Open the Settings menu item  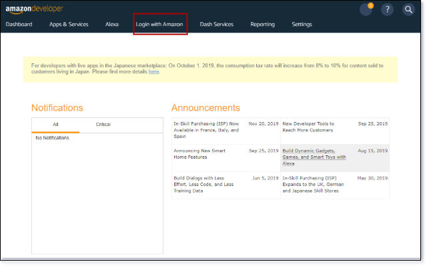pyautogui.click(x=302, y=25)
